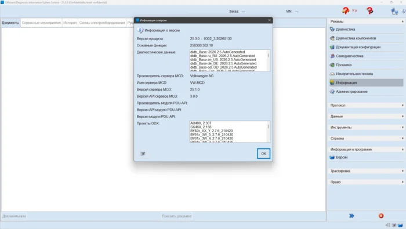Image resolution: width=406 pixels, height=229 pixels.
Task: Select 'BY61x_3W_5' ODX project row
Action: point(212,135)
